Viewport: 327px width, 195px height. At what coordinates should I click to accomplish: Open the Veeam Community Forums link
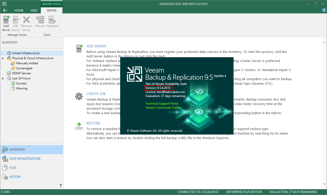[x=163, y=108]
